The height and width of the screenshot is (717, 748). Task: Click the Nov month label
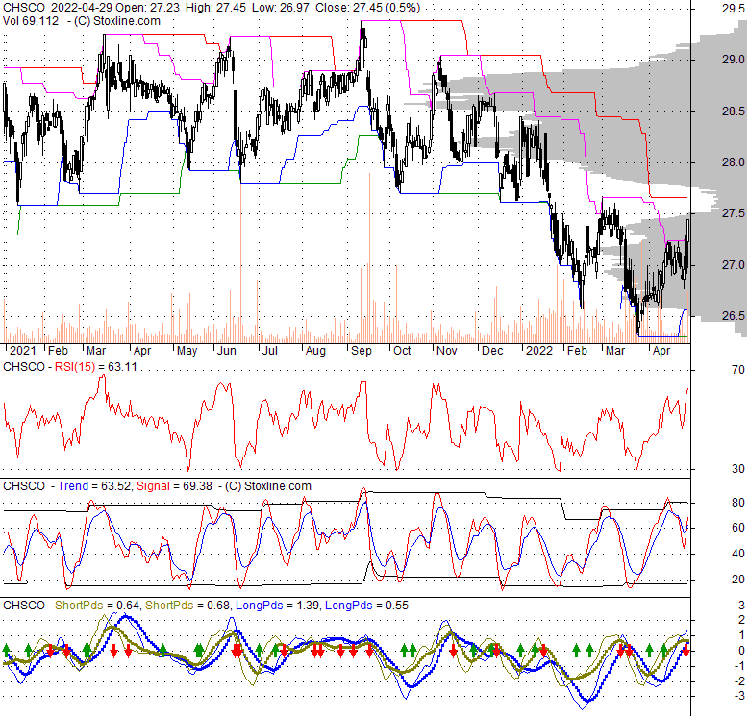tap(446, 351)
